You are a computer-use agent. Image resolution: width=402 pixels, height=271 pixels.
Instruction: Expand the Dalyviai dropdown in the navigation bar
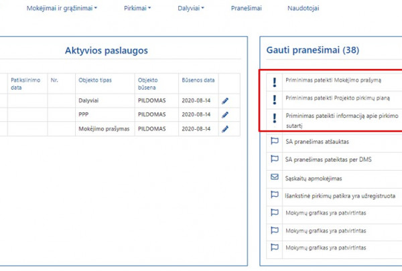(191, 9)
